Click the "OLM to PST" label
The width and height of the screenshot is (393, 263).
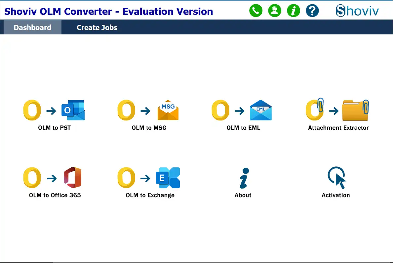[55, 128]
